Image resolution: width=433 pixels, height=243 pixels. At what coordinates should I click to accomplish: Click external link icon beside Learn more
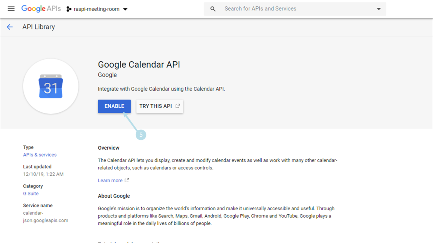click(127, 180)
